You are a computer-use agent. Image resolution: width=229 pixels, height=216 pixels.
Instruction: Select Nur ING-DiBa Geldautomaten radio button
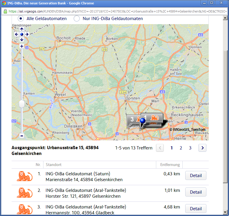(77, 19)
